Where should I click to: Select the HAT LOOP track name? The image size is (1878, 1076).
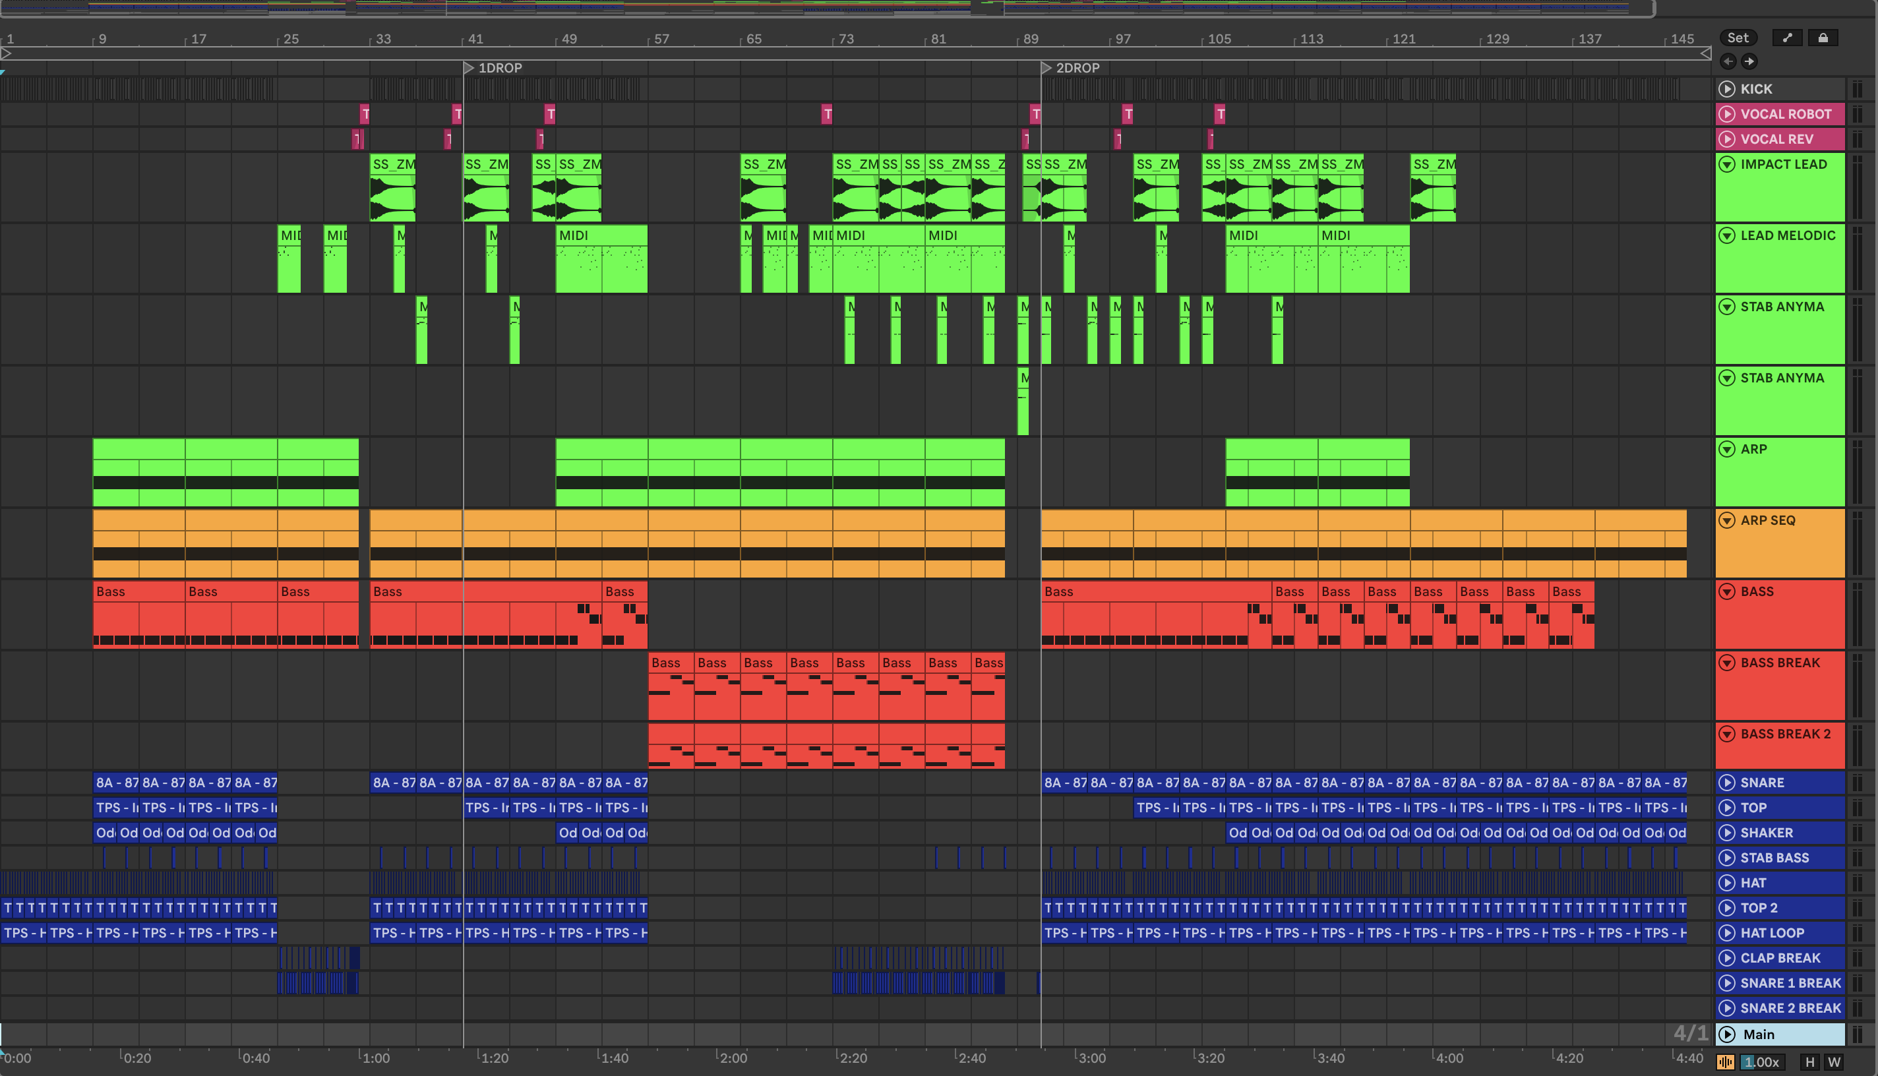pos(1772,933)
